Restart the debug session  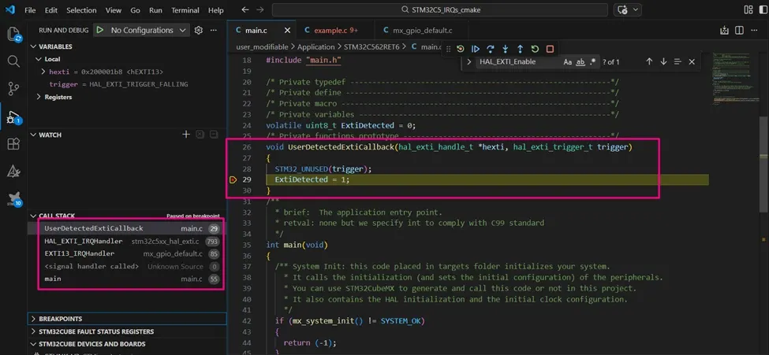tap(535, 49)
